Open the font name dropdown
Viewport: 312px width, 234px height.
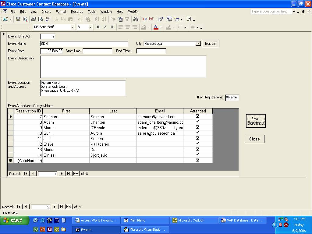tap(73, 27)
